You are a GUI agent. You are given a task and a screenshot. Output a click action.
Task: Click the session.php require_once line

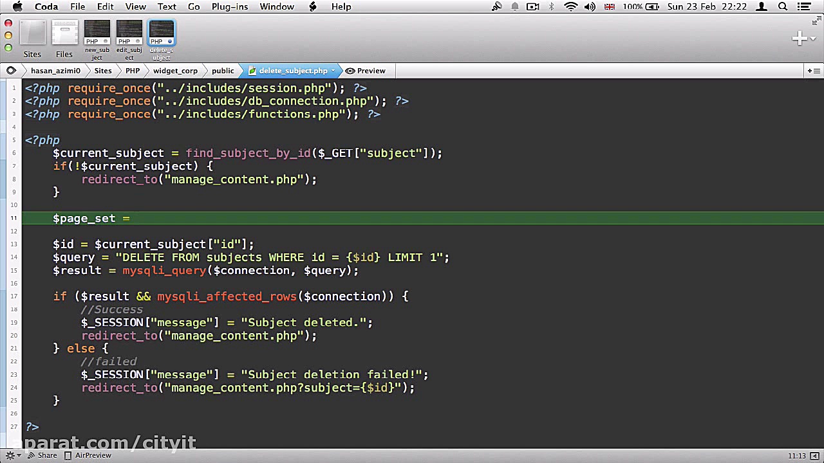tap(196, 88)
